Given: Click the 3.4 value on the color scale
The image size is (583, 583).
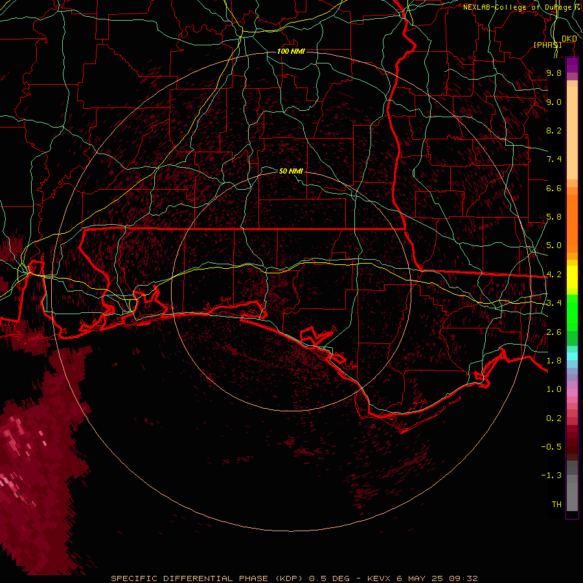Looking at the screenshot, I should [x=554, y=303].
